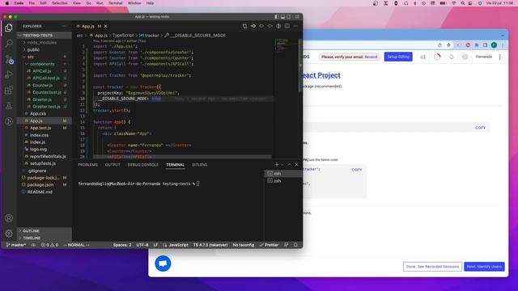This screenshot has width=518, height=291.
Task: Switch to the GITLENS panel tab
Action: [200, 165]
